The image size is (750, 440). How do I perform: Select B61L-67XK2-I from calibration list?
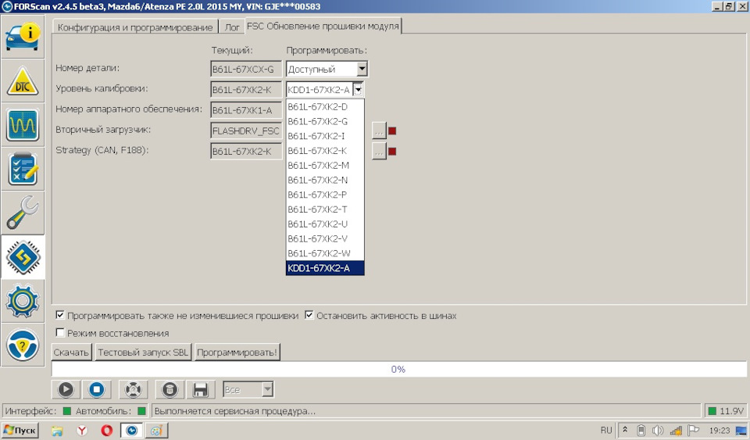[x=325, y=136]
